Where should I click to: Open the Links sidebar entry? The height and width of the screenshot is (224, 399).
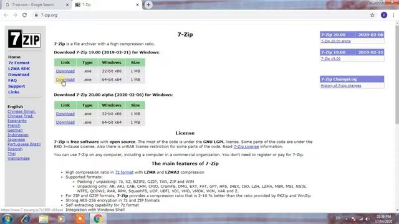click(x=14, y=92)
